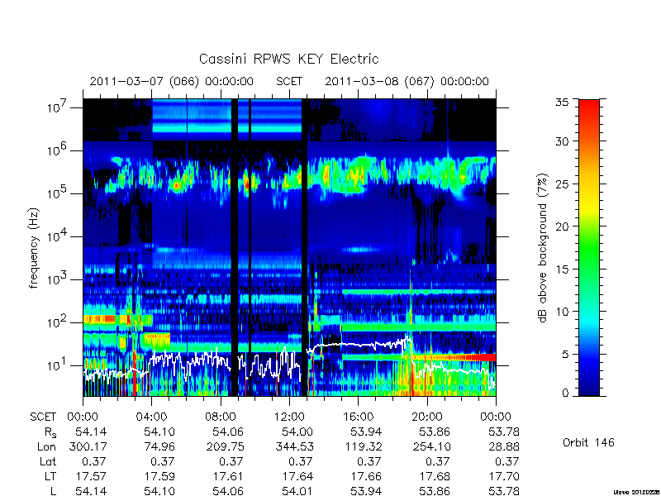Click the "dB above background (7%)" colorbar title

(x=543, y=248)
